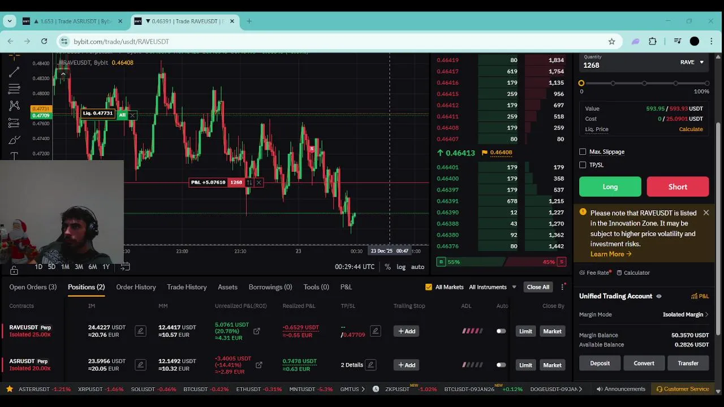Change Isolated Margin mode setting
Screen dimensions: 724x407
pos(686,314)
